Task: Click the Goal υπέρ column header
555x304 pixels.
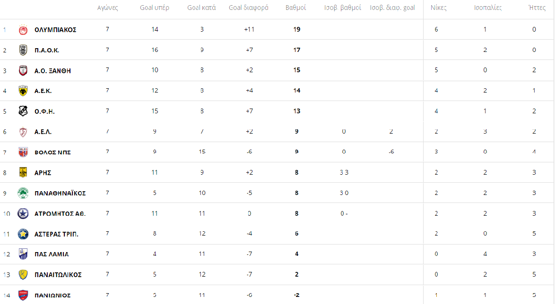Action: (x=155, y=8)
